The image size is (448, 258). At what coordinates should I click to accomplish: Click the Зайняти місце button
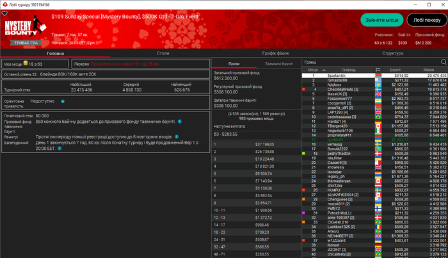[x=381, y=20]
